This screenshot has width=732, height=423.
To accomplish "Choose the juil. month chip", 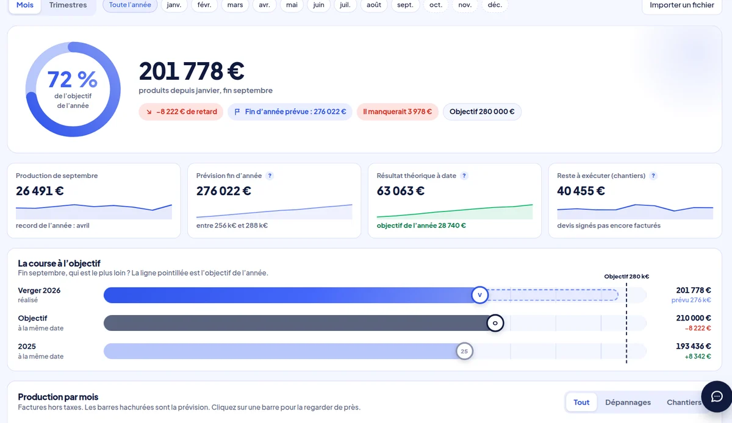I will pos(345,5).
